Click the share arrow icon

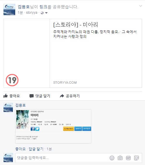tap(62, 96)
